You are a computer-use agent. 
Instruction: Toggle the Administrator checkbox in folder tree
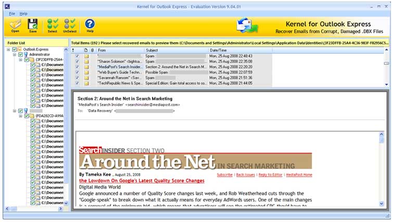click(x=20, y=54)
